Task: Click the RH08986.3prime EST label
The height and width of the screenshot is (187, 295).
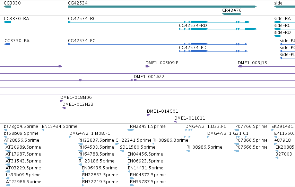Action: tap(170, 140)
